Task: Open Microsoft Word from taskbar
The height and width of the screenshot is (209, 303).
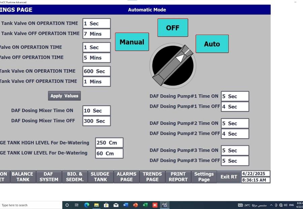Action: point(126,205)
